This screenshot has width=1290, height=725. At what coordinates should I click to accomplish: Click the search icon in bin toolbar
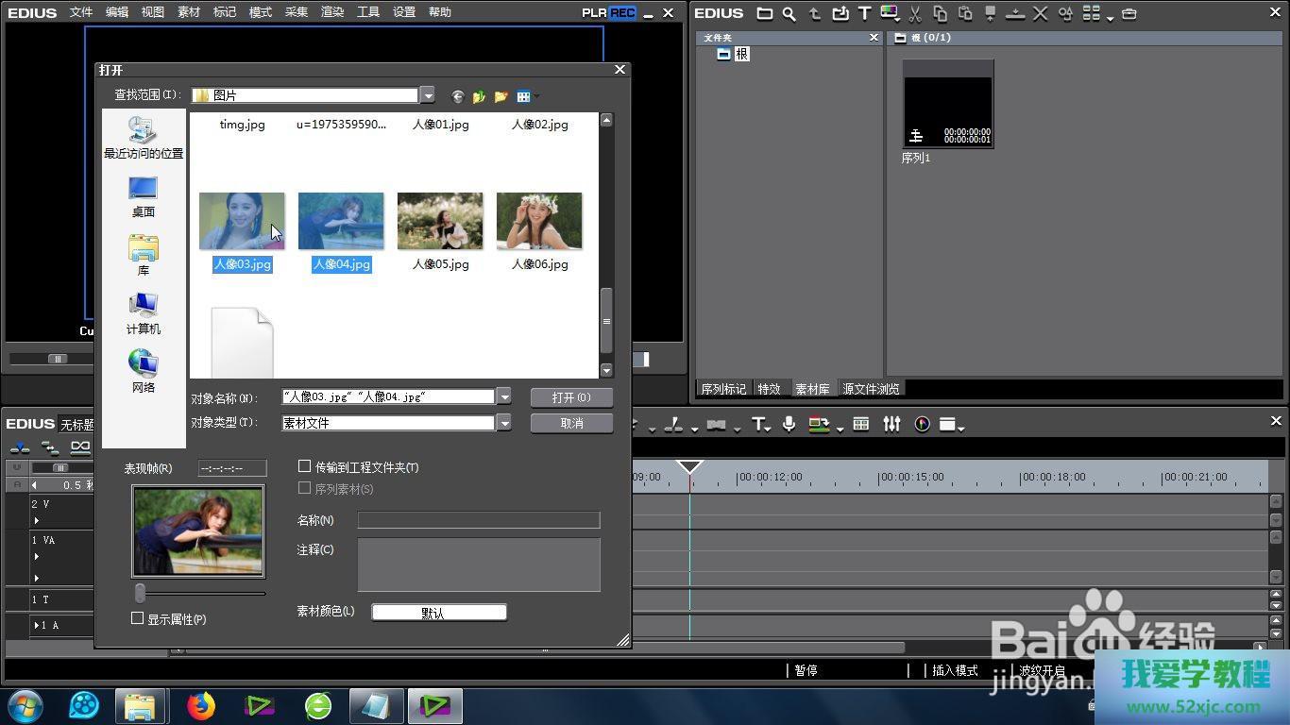point(789,13)
